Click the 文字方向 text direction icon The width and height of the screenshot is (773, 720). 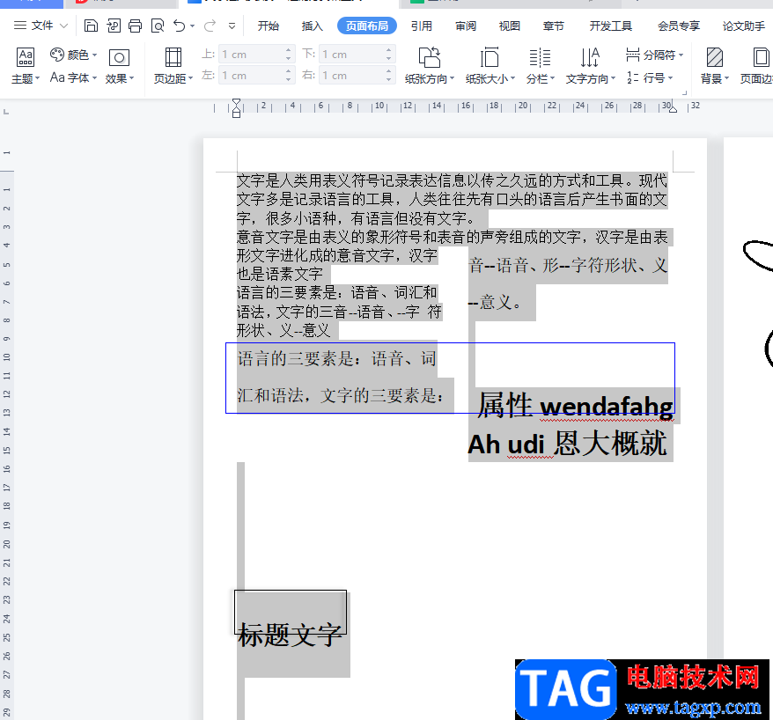pos(590,57)
